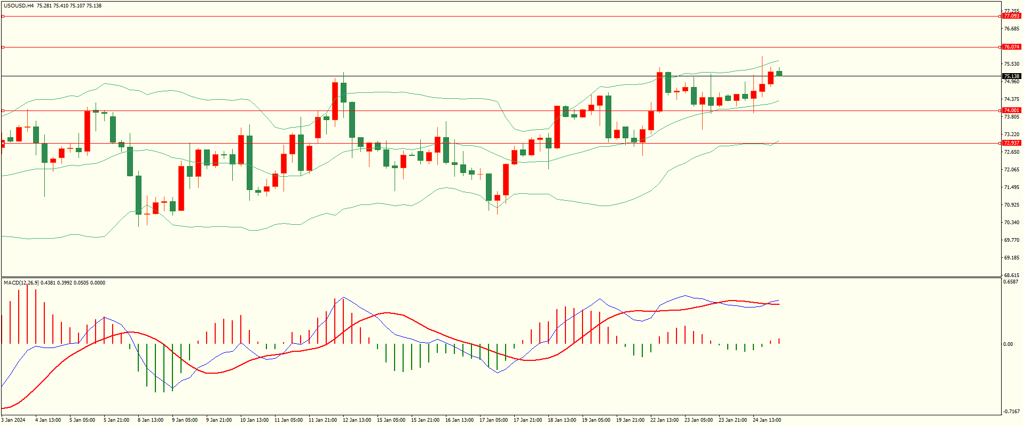Click the 0.6587 MACD scale maximum value

pyautogui.click(x=1011, y=282)
